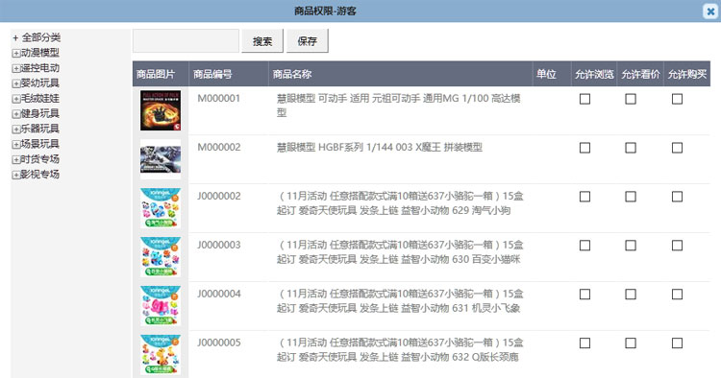This screenshot has height=378, width=721.
Task: Click the HGBF系列 1/144 product name
Action: pyautogui.click(x=380, y=147)
